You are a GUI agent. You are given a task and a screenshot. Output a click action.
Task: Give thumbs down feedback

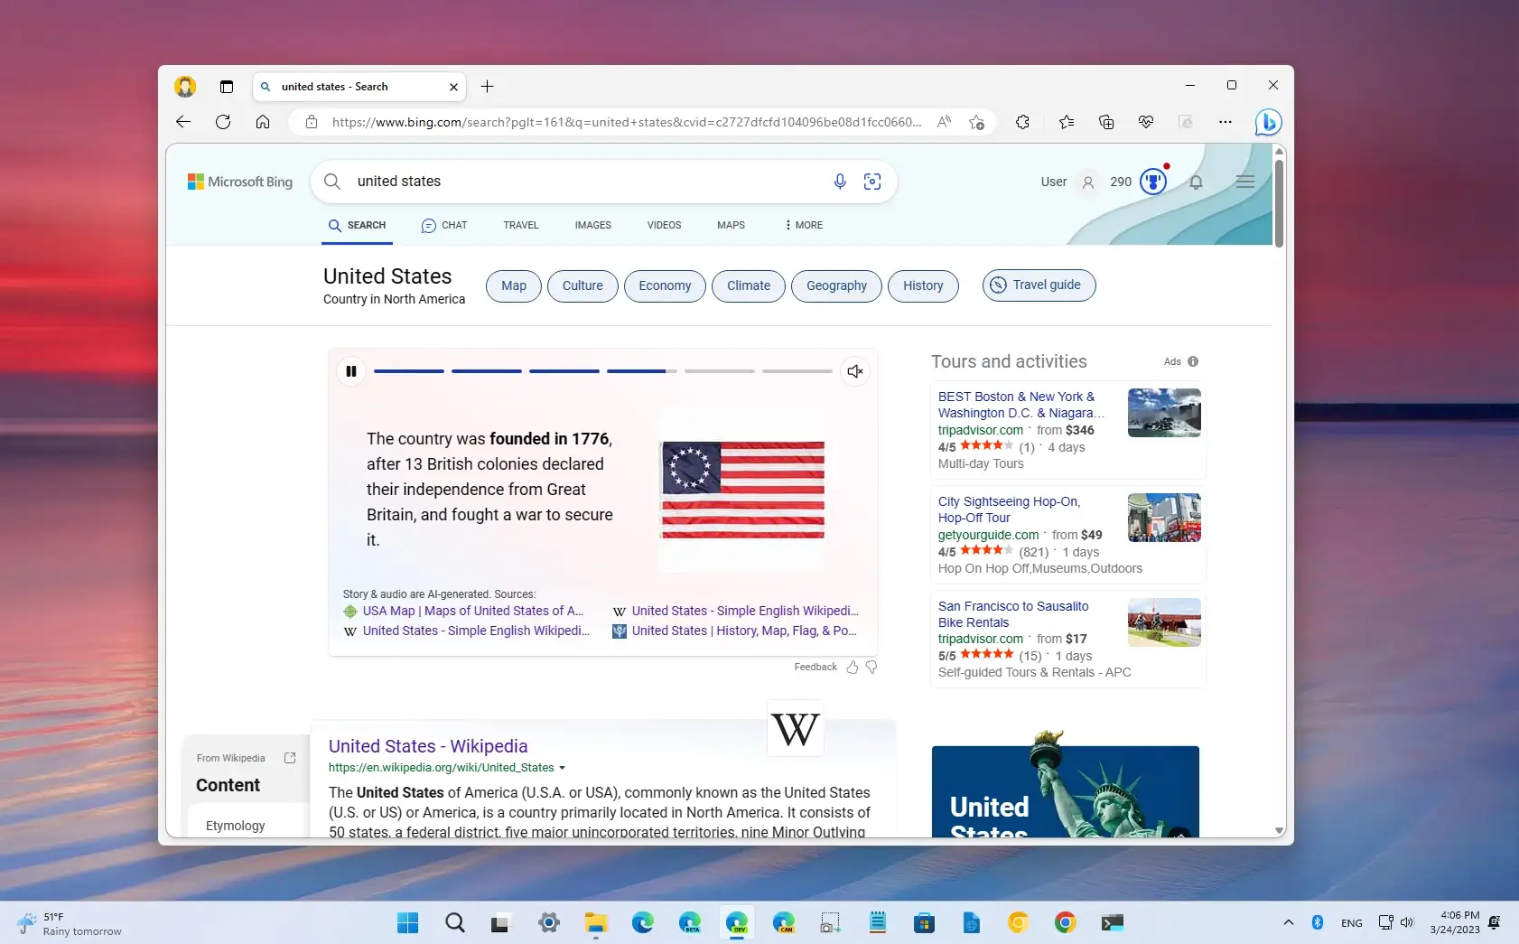pyautogui.click(x=871, y=668)
